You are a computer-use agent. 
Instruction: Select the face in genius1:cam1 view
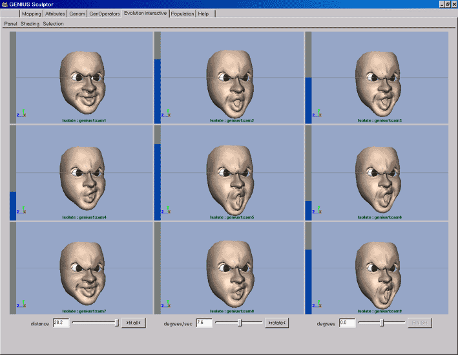pyautogui.click(x=83, y=83)
